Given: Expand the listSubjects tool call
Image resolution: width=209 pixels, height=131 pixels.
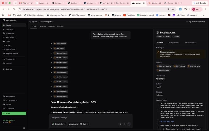Looking at the screenshot, I should 51,43.
